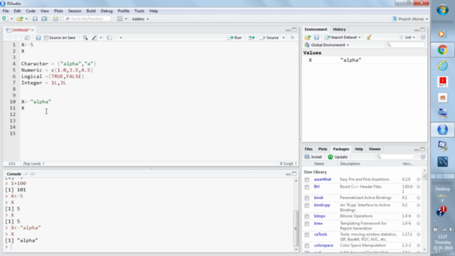Viewport: 455px width, 256px height.
Task: Remove the assertthat package icon
Action: (x=419, y=179)
